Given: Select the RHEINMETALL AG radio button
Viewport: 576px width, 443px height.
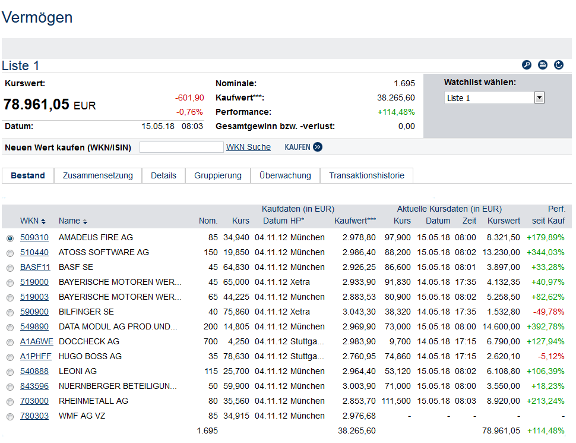Looking at the screenshot, I should tap(10, 401).
